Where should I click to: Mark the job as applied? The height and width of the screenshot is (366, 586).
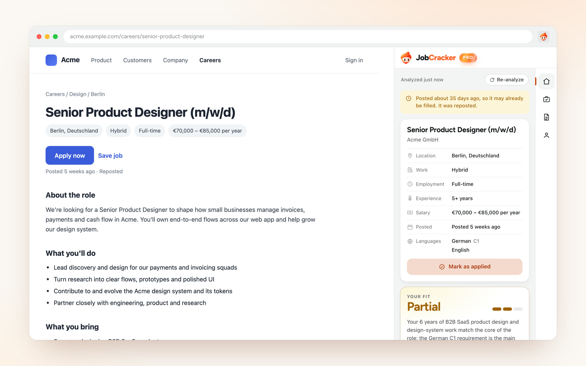464,267
